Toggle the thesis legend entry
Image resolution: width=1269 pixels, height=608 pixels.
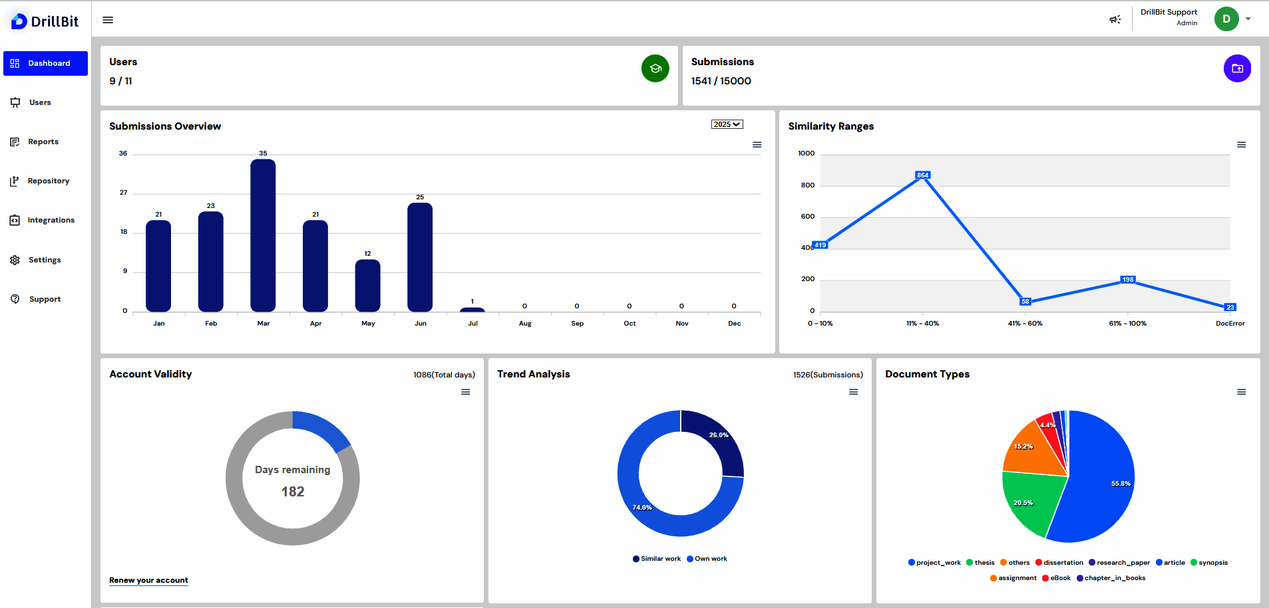pyautogui.click(x=980, y=563)
